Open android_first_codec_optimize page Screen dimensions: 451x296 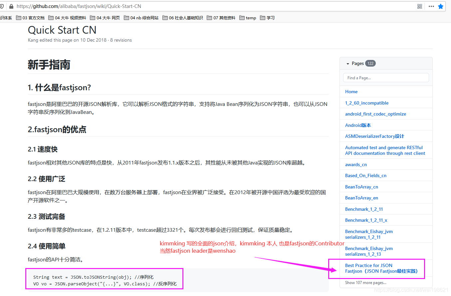(x=375, y=114)
